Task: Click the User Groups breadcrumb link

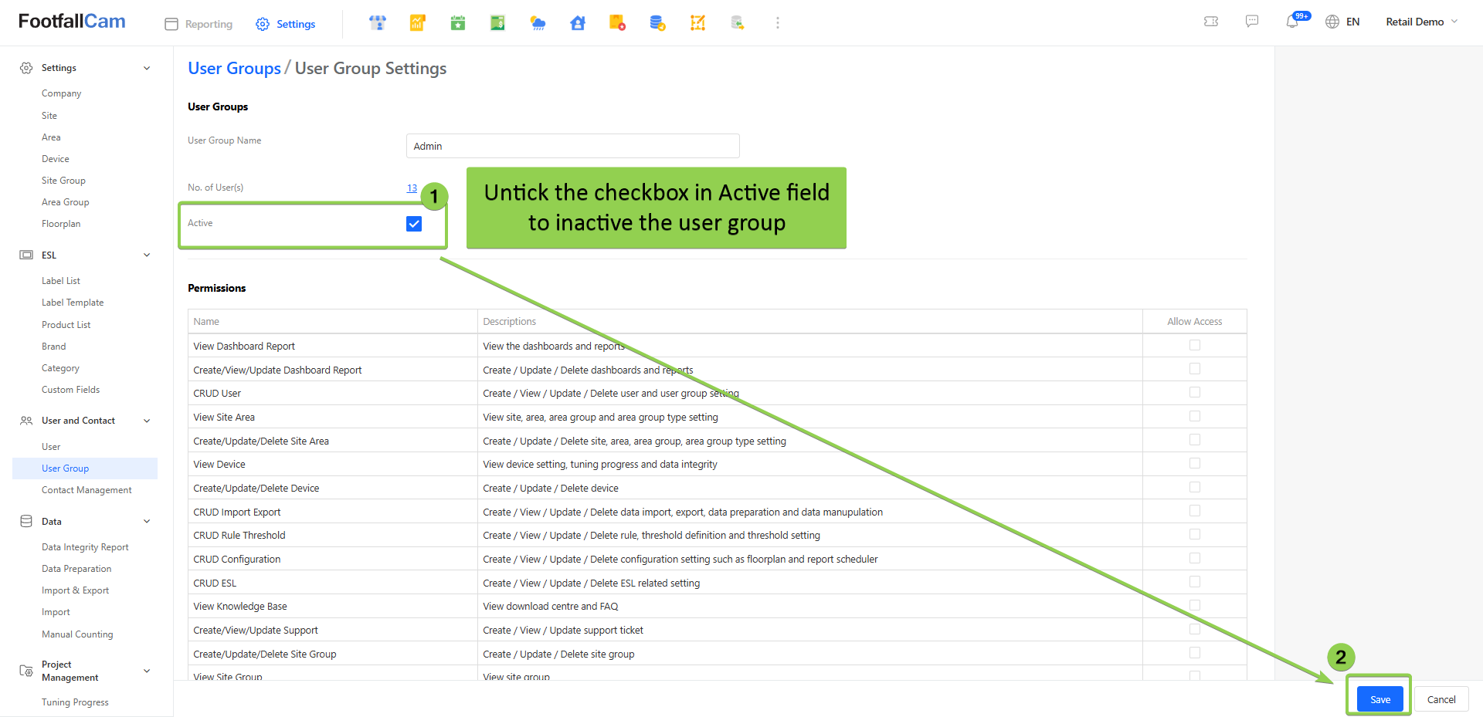Action: (234, 68)
